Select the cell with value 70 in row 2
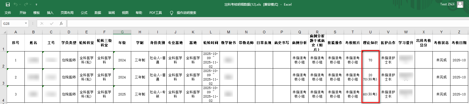This screenshot has height=104, width=469. (370, 60)
